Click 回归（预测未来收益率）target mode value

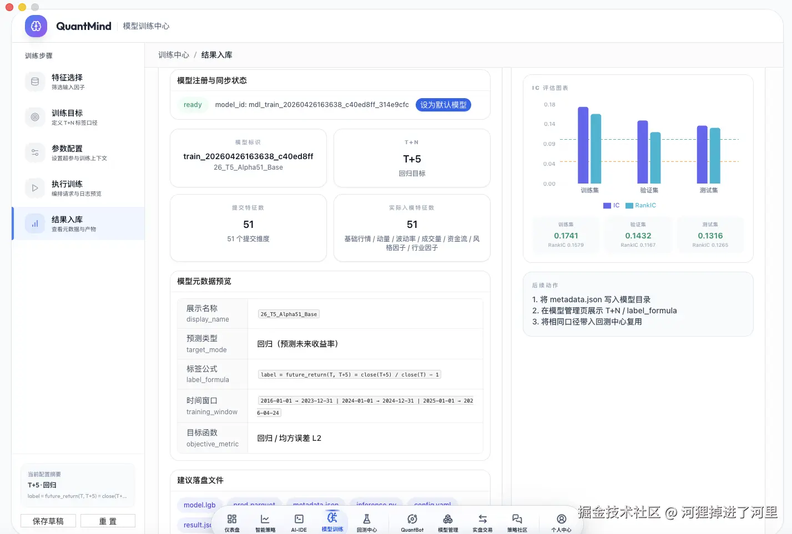coord(297,344)
